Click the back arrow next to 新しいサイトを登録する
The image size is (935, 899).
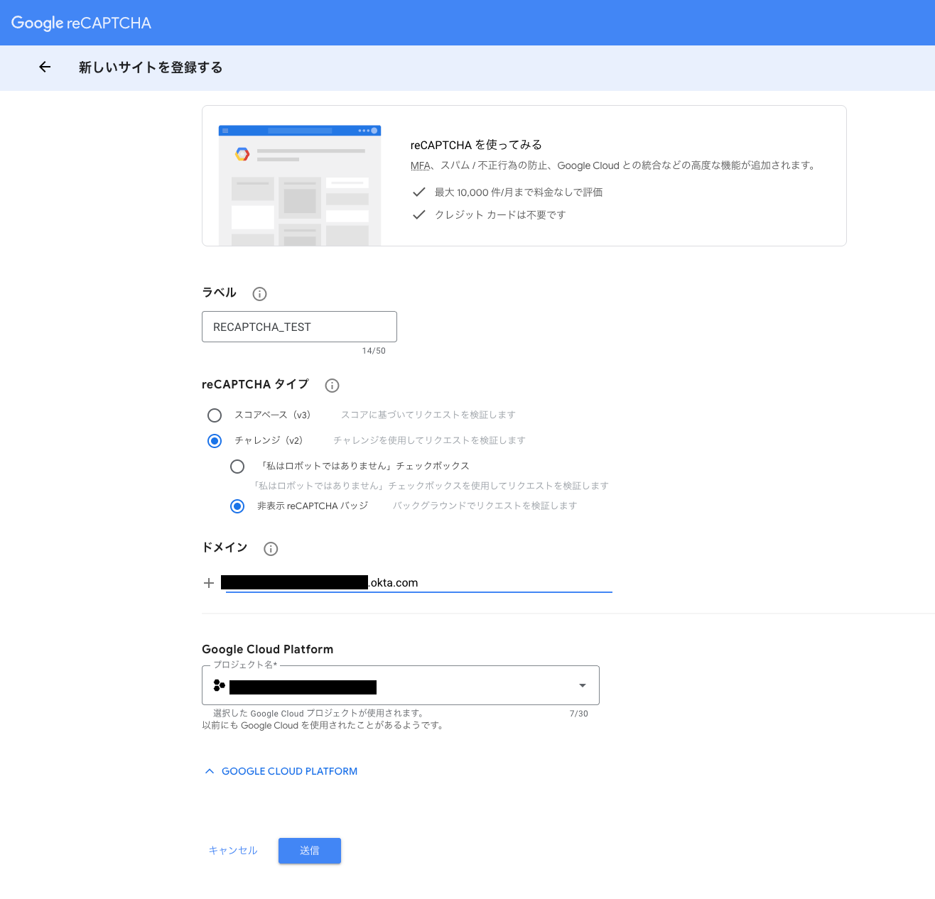[45, 67]
